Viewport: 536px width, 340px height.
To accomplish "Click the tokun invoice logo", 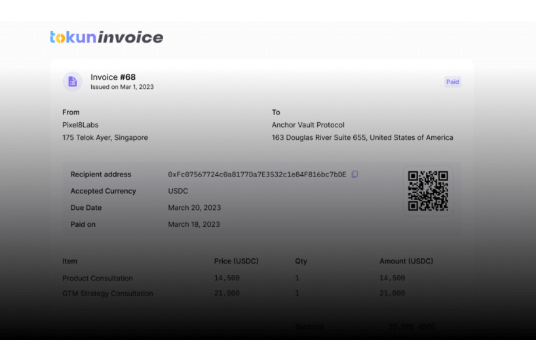I will pos(106,37).
